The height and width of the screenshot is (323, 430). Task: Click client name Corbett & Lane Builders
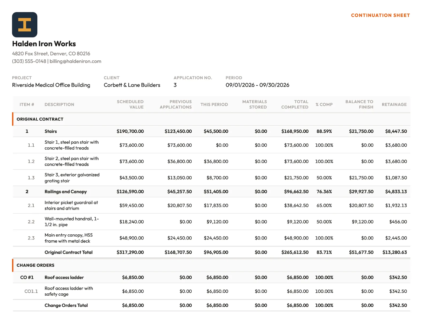pyautogui.click(x=132, y=85)
